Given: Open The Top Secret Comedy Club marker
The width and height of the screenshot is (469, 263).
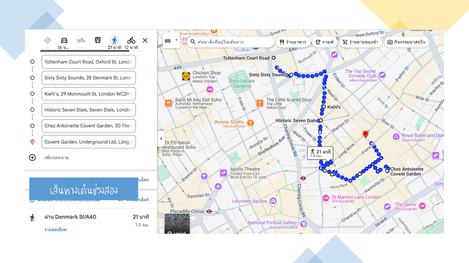Looking at the screenshot, I should 383,75.
